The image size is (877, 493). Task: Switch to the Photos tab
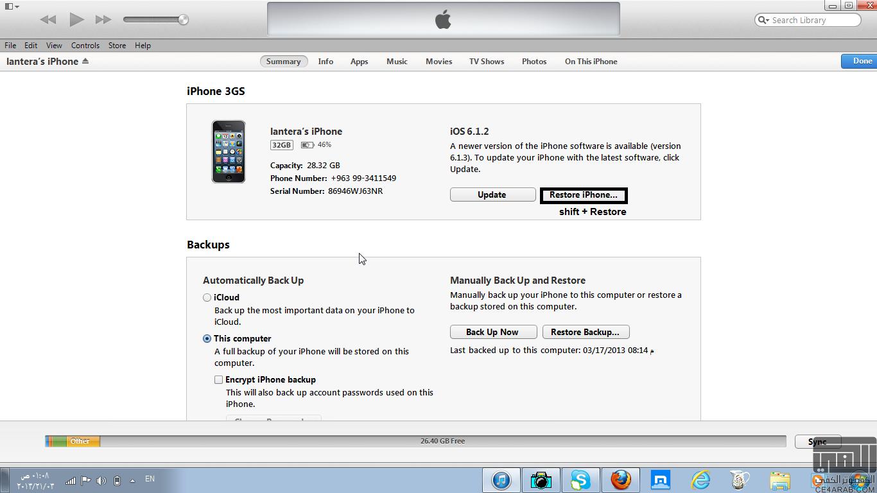(x=534, y=62)
